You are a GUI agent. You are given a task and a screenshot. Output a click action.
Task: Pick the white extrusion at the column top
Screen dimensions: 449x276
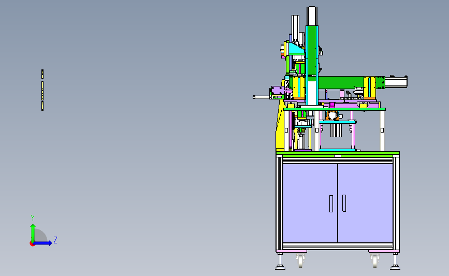[312, 16]
